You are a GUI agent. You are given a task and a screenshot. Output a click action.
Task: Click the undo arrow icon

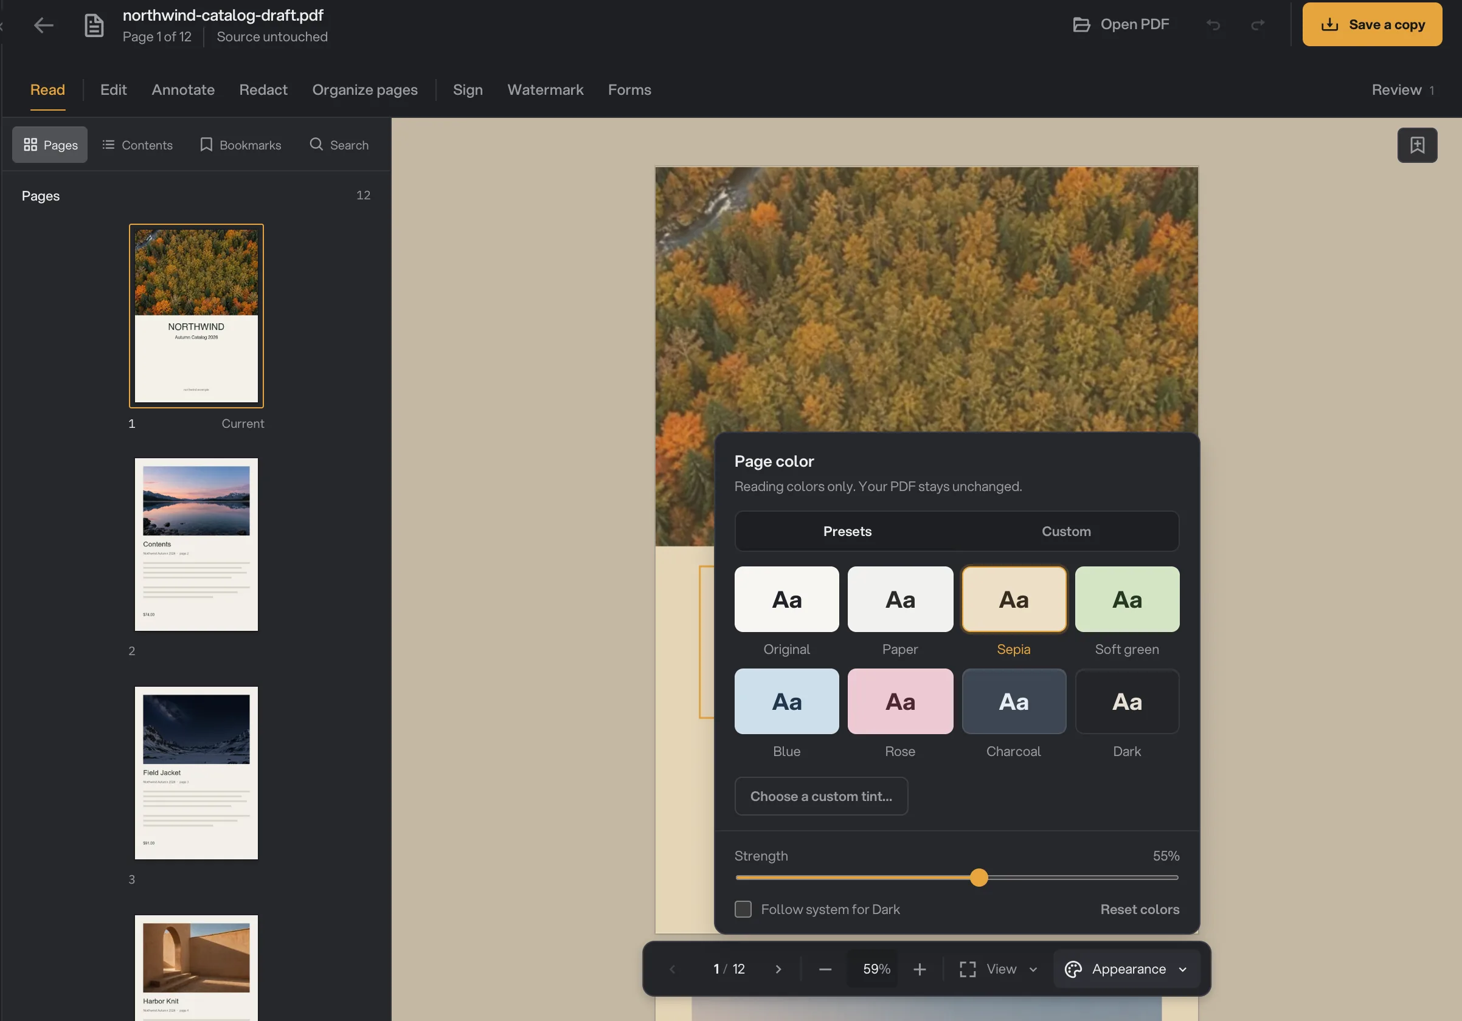[1213, 25]
